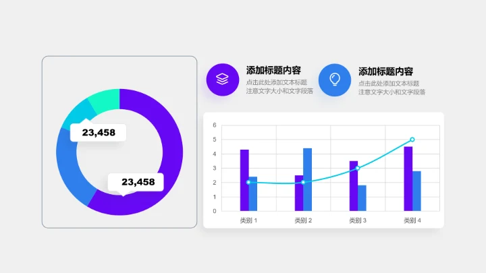Screen dimensions: 486x273
Task: Select the purple bar in 类别 4
Action: tap(408, 179)
